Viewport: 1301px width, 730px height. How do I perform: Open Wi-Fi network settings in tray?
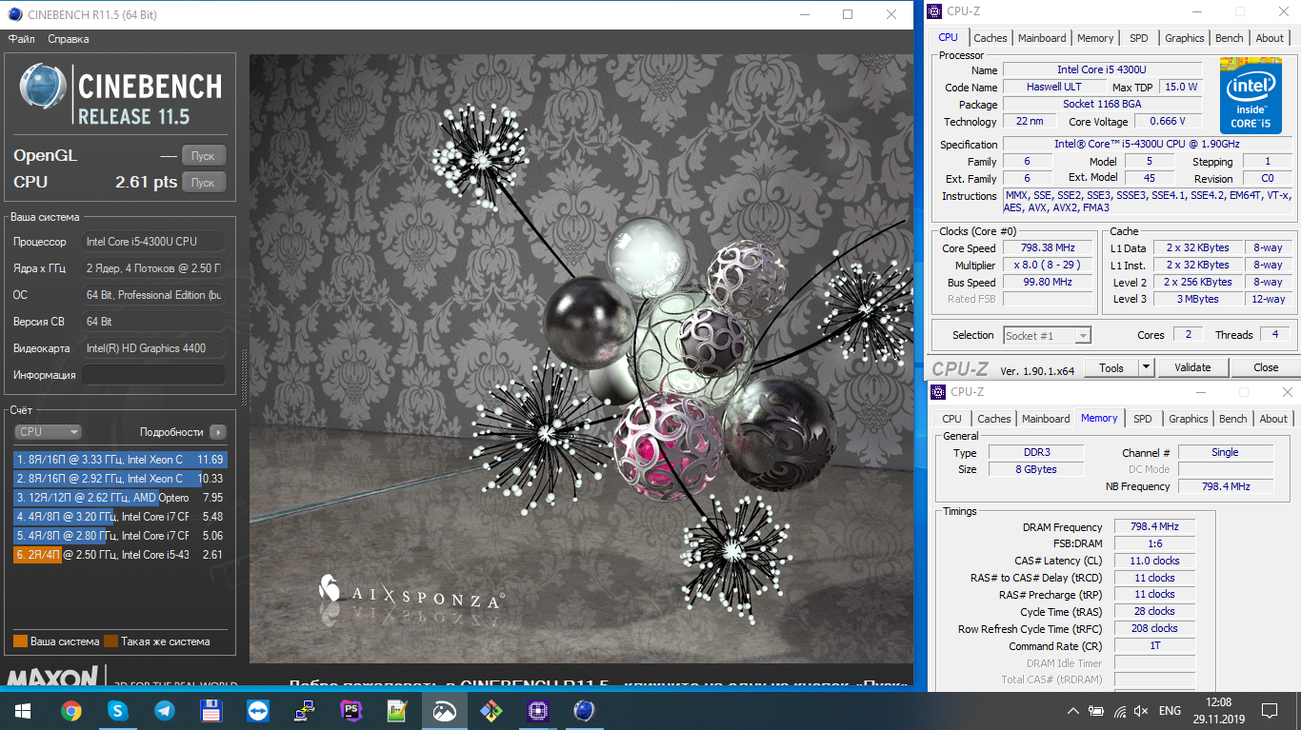point(1119,711)
